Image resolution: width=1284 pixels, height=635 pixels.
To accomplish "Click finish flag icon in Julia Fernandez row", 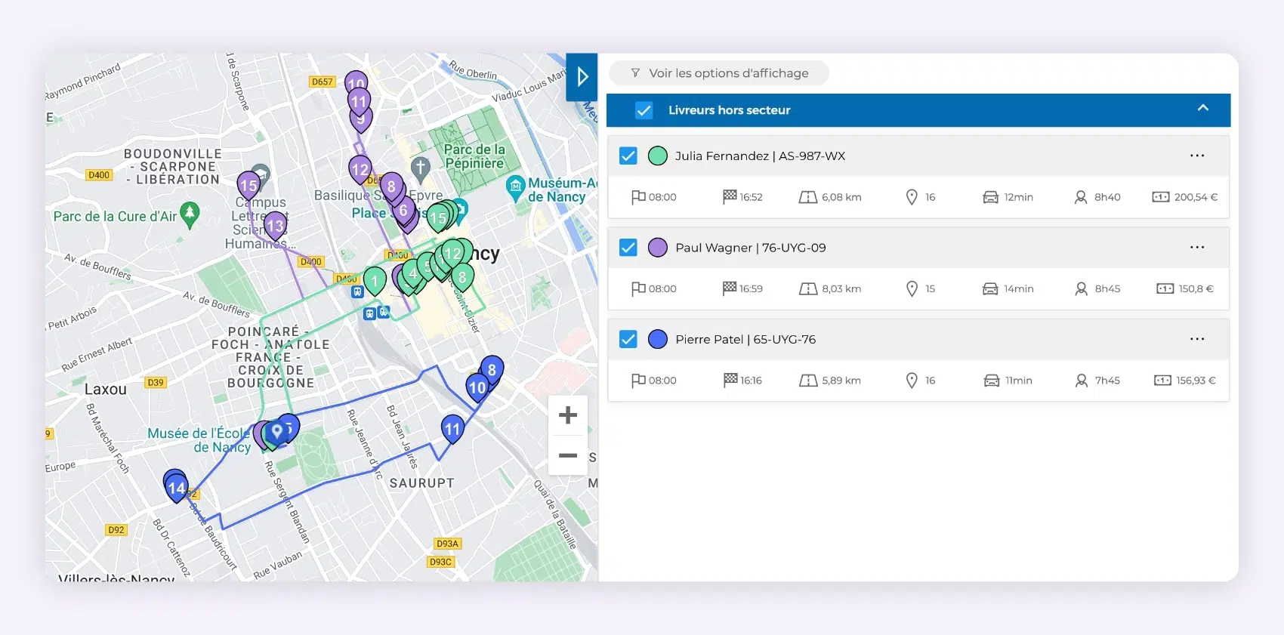I will (730, 196).
